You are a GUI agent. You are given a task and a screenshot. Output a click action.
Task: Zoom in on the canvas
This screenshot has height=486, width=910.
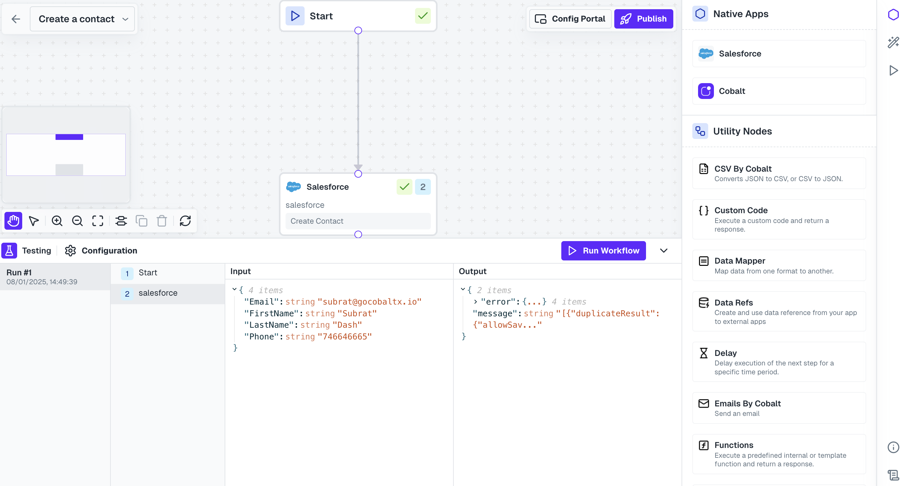pyautogui.click(x=57, y=221)
